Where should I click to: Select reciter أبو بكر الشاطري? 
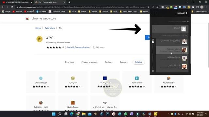click(x=172, y=50)
